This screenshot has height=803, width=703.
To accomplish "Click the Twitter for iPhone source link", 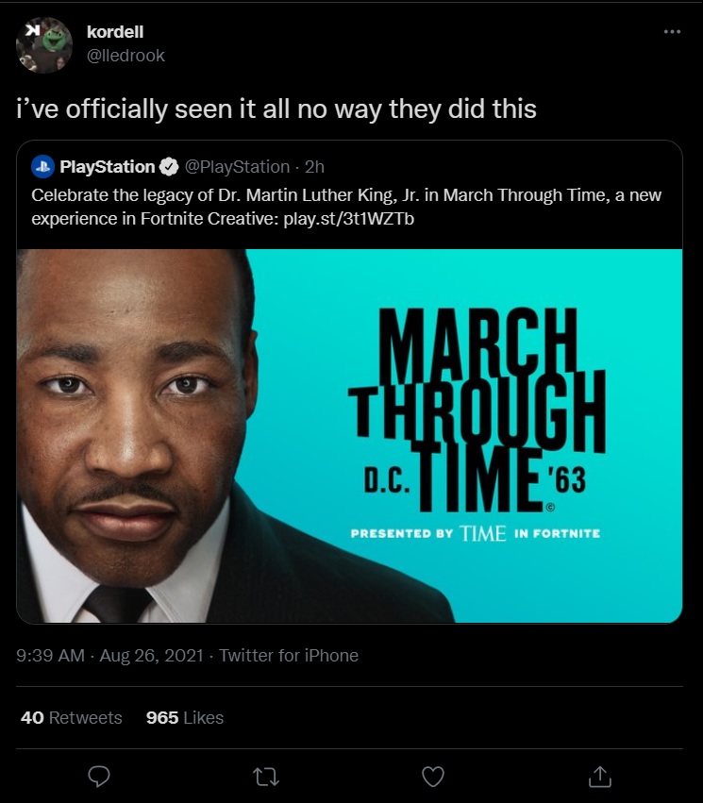I will 289,655.
